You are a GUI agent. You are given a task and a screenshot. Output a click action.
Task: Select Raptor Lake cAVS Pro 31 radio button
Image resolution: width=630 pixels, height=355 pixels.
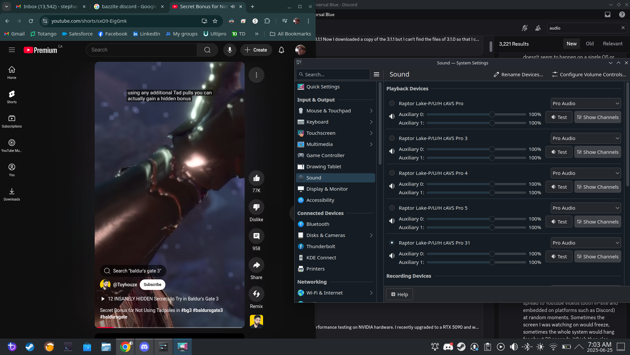click(x=392, y=243)
